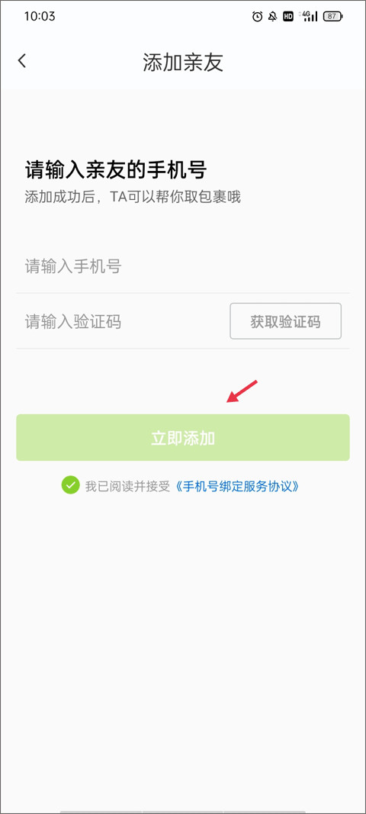Submit with the 立即添加 button
This screenshot has height=814, width=366.
coord(183,438)
